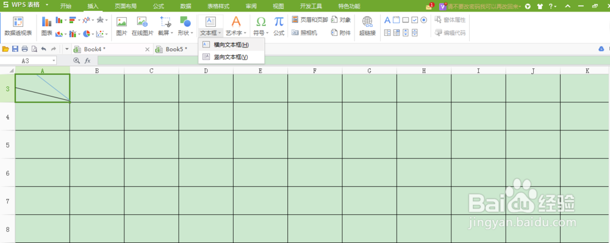
Task: Click the 编辑代码 button
Action: [451, 33]
